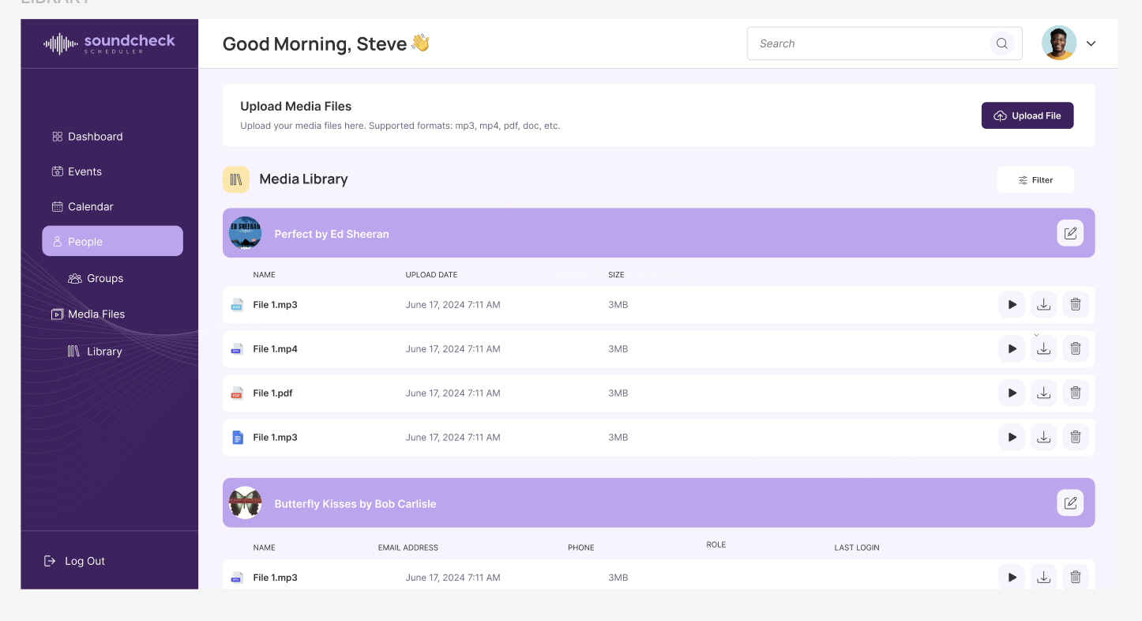Focus the Search input field
Image resolution: width=1142 pixels, height=621 pixels.
click(x=885, y=43)
